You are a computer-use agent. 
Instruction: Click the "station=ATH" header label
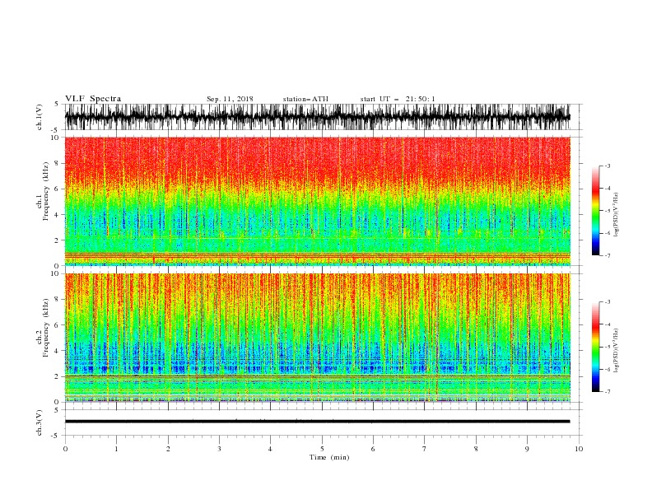click(305, 99)
